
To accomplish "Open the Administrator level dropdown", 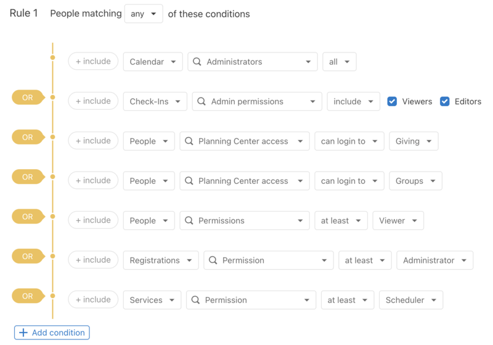I will click(x=434, y=260).
